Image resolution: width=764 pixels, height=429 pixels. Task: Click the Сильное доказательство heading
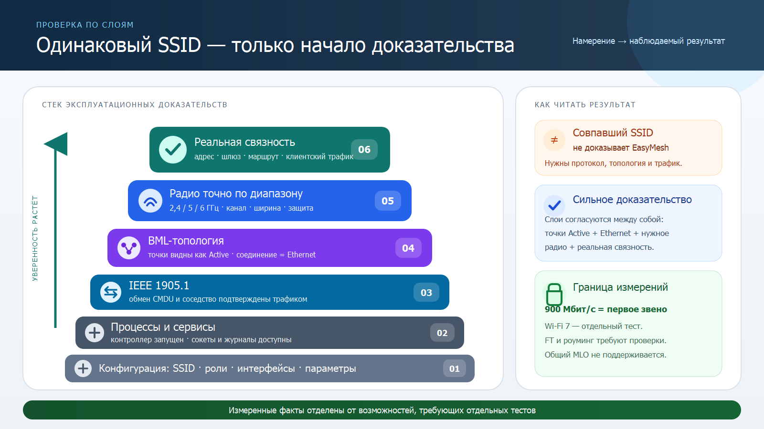[632, 200]
